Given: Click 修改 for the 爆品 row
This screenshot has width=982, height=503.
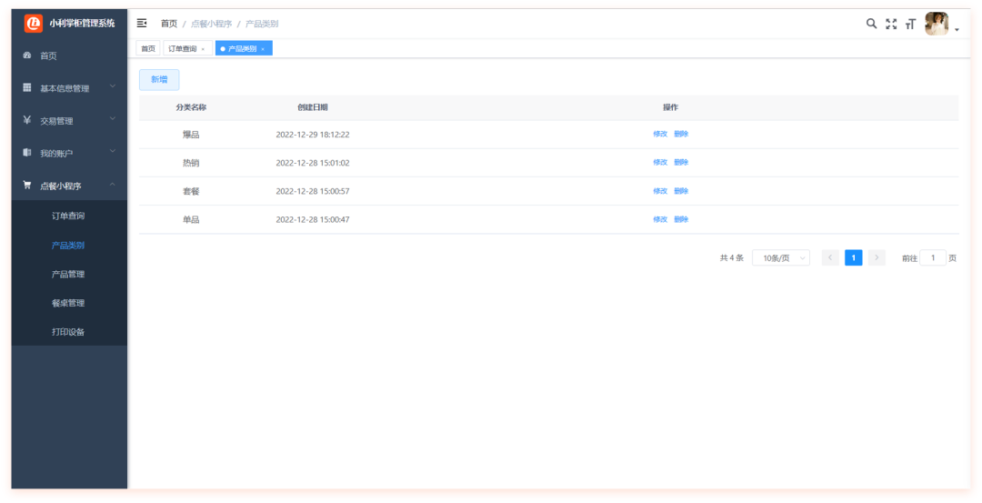Looking at the screenshot, I should click(660, 134).
